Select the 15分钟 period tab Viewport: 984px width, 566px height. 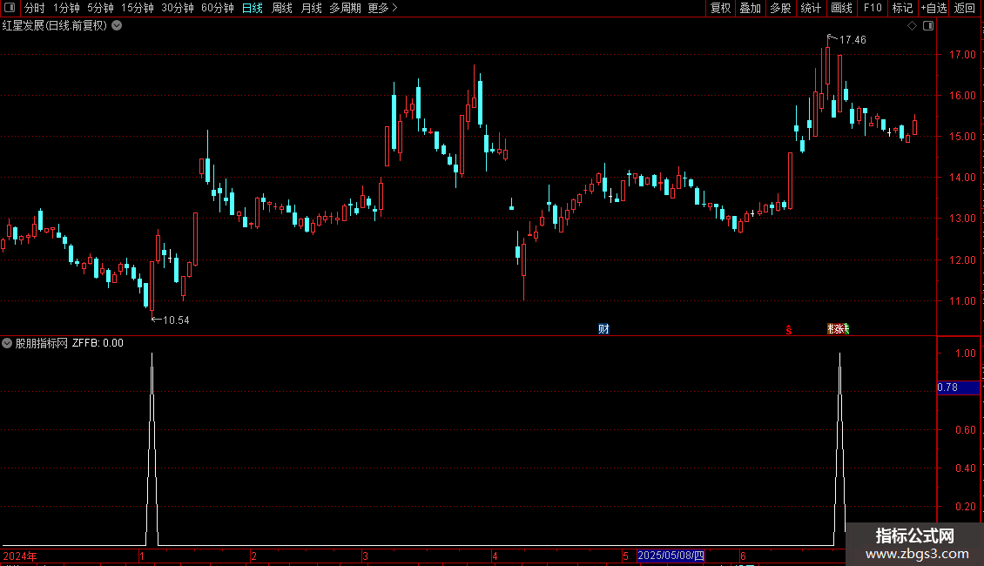tap(137, 8)
